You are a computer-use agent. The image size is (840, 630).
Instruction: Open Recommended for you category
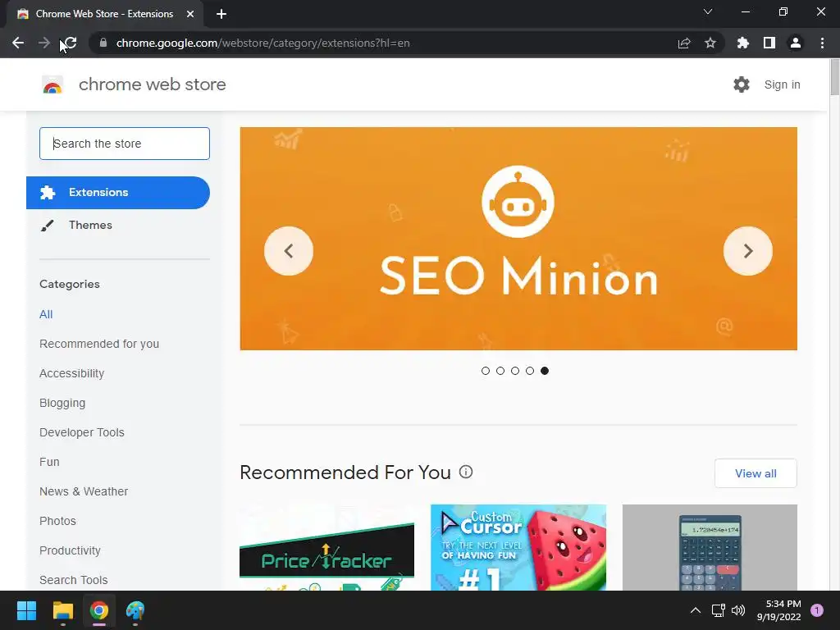point(99,344)
